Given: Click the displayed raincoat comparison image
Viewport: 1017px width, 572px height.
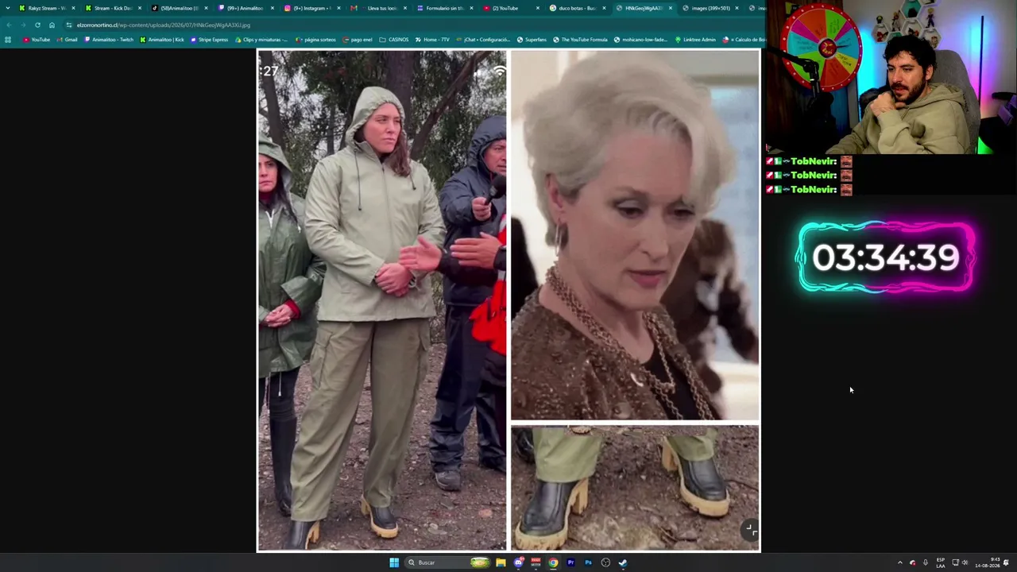Looking at the screenshot, I should [x=508, y=300].
